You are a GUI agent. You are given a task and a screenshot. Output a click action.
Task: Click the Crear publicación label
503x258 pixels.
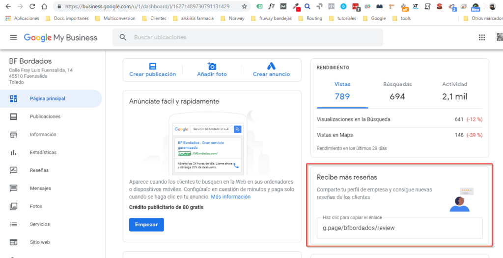click(152, 74)
